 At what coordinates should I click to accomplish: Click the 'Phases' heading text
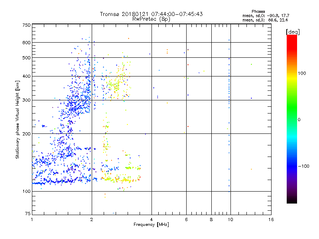(x=258, y=12)
